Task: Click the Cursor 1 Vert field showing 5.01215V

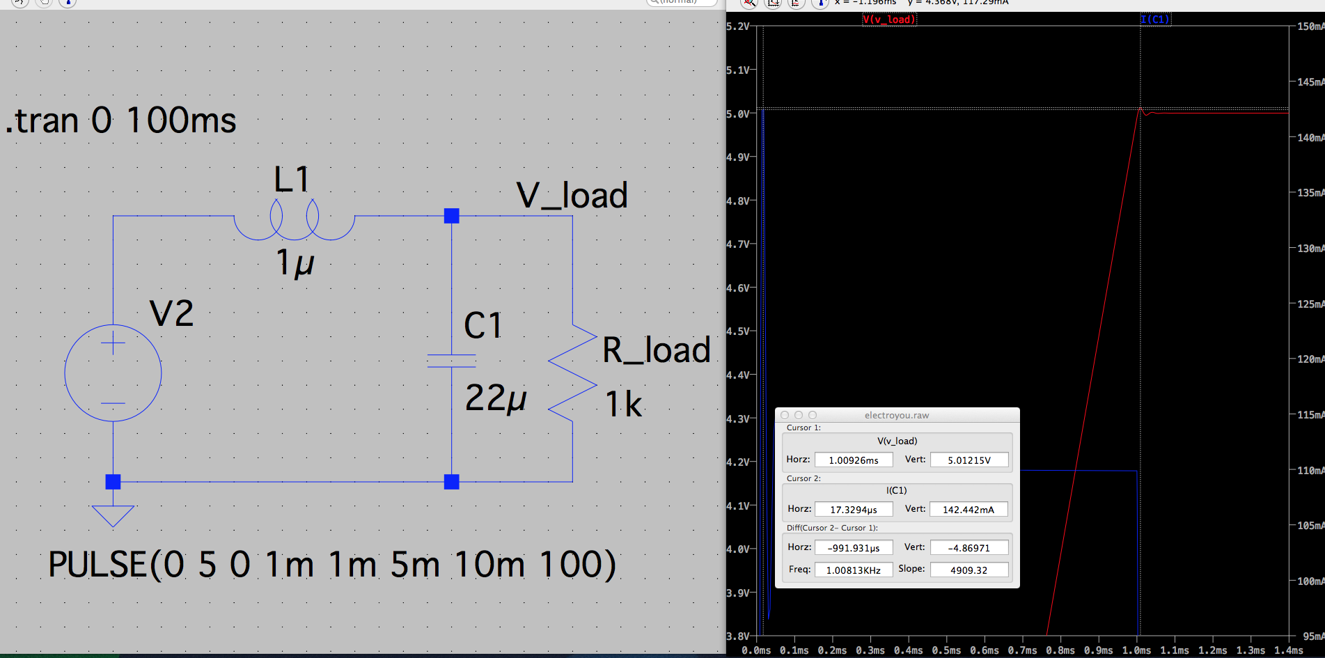Action: 969,460
